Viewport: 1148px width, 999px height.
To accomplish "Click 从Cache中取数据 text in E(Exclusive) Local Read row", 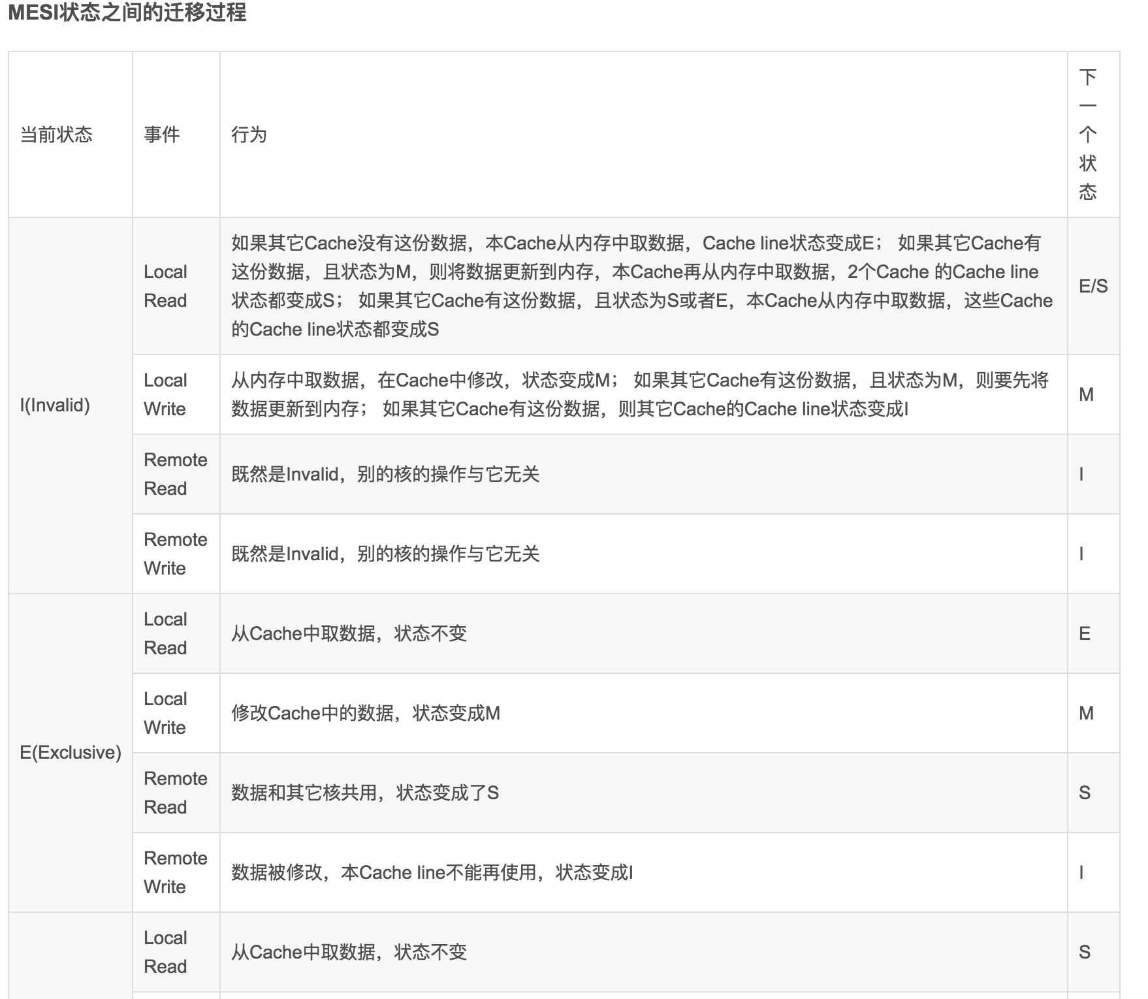I will [x=349, y=633].
